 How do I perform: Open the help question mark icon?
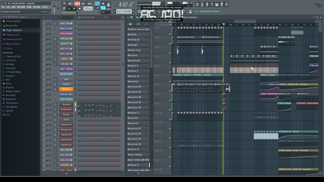[x=212, y=4]
